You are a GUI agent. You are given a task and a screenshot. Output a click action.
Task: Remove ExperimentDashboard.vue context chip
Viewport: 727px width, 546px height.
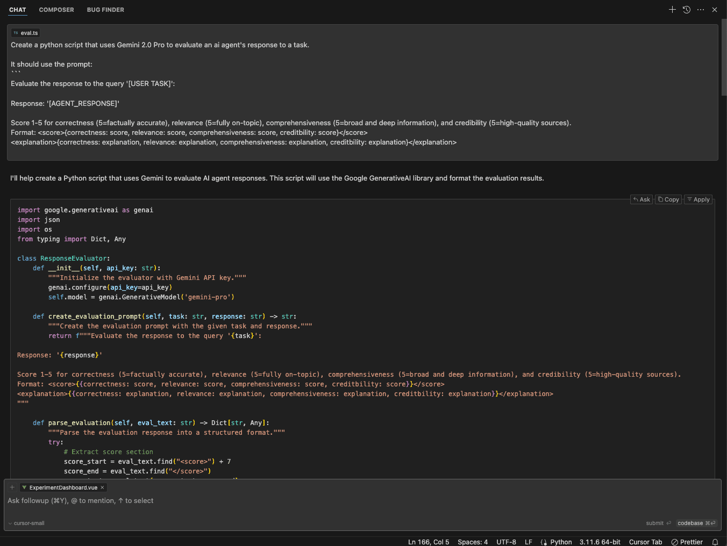pyautogui.click(x=102, y=487)
